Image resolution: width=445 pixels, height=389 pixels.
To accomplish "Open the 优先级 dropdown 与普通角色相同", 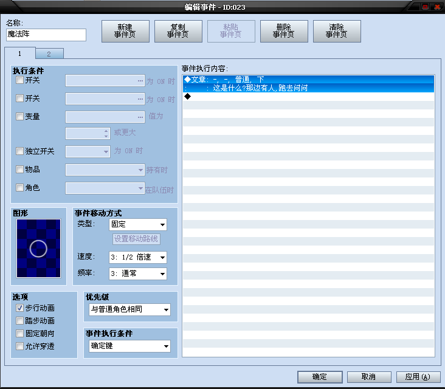I will point(129,309).
